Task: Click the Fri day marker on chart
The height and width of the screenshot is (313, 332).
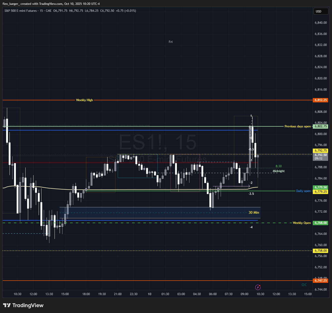Action: click(x=170, y=42)
